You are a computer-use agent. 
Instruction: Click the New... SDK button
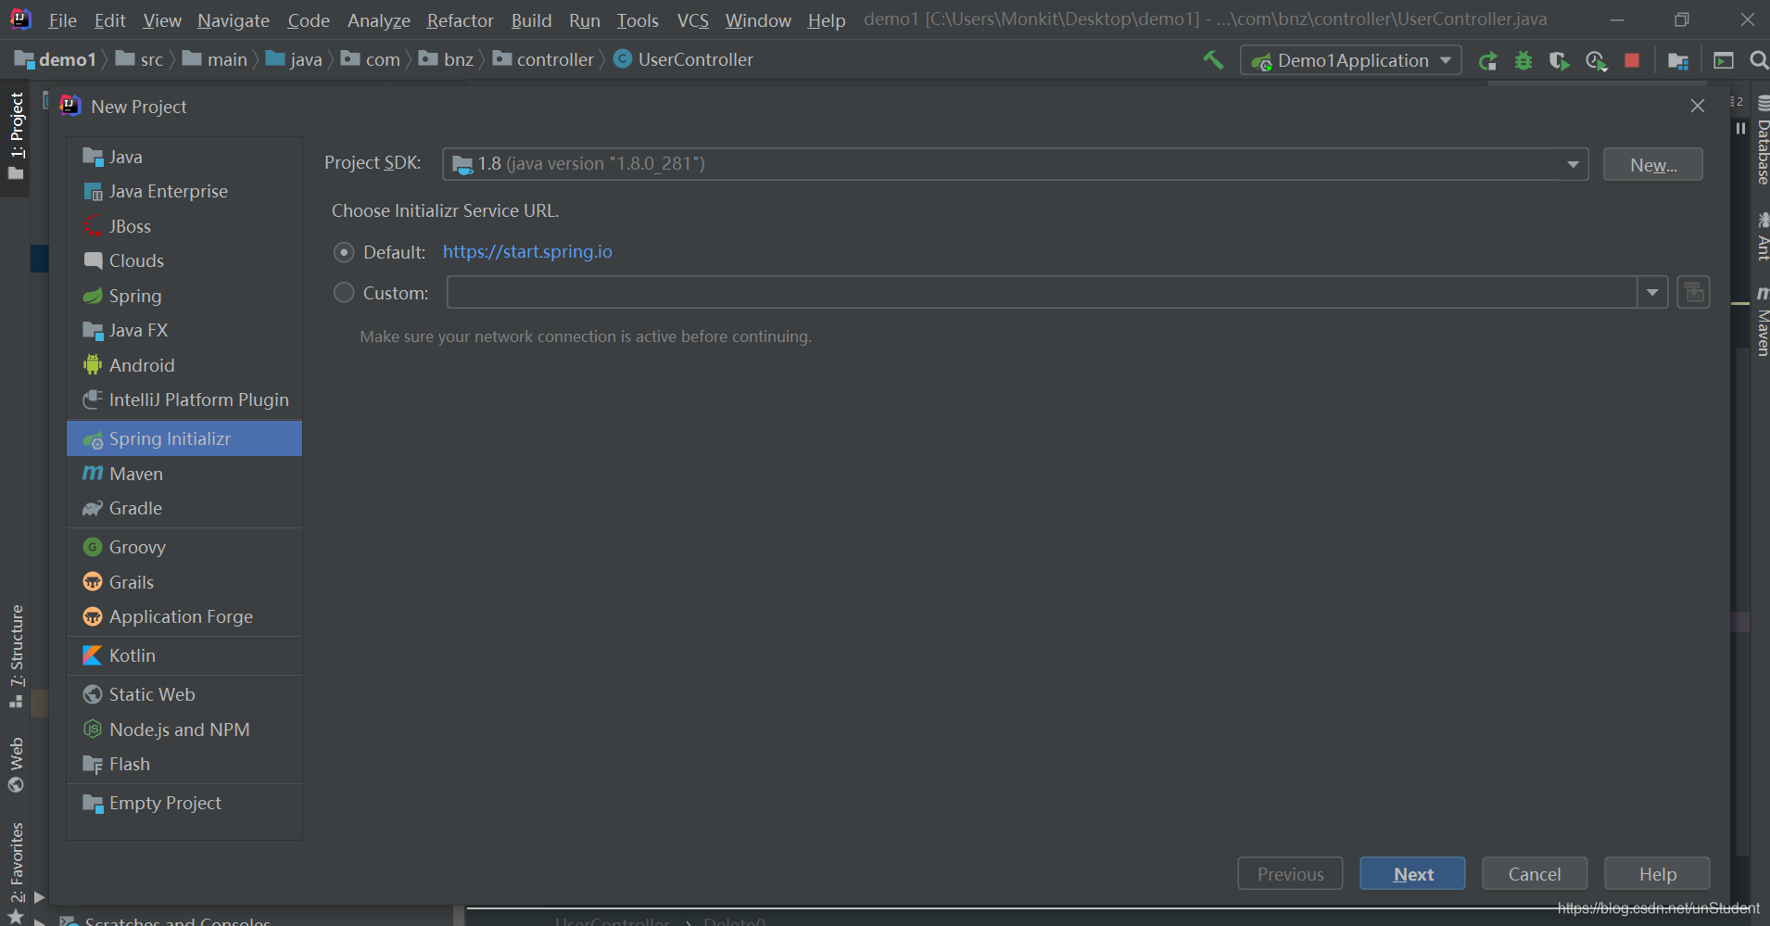pyautogui.click(x=1653, y=165)
